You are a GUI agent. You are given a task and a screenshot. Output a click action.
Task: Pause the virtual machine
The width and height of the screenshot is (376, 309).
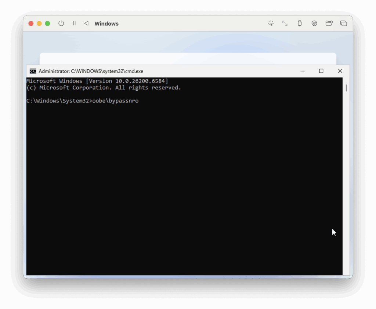[x=73, y=23]
